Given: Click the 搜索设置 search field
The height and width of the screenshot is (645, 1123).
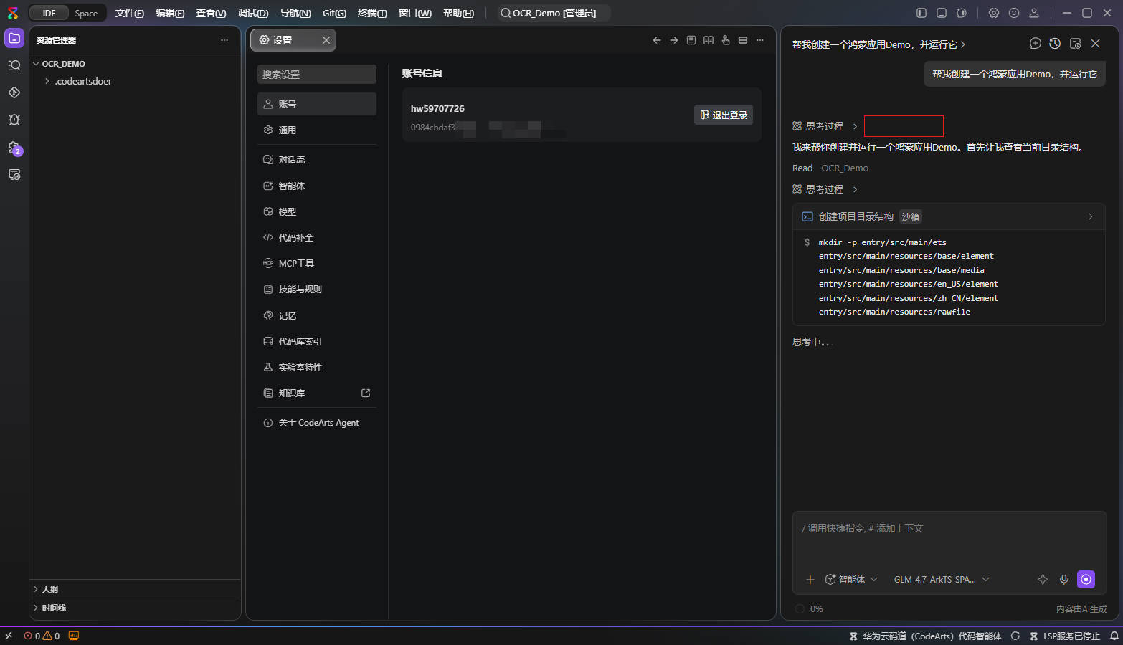Looking at the screenshot, I should click(317, 75).
